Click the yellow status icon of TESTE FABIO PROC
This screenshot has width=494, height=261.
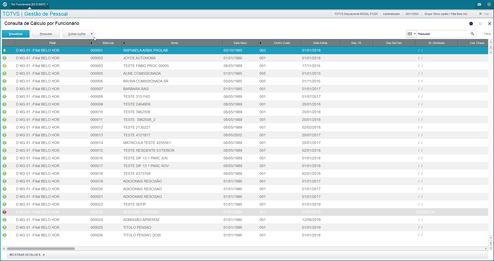(x=4, y=66)
